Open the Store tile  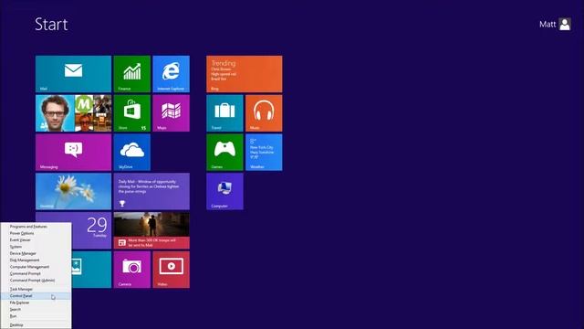point(131,113)
